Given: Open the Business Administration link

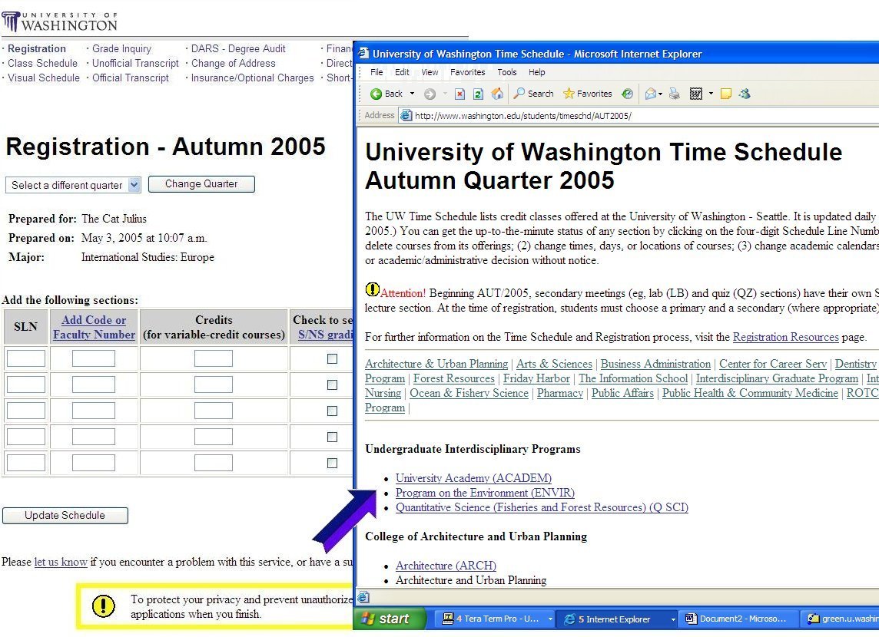Looking at the screenshot, I should tap(656, 364).
